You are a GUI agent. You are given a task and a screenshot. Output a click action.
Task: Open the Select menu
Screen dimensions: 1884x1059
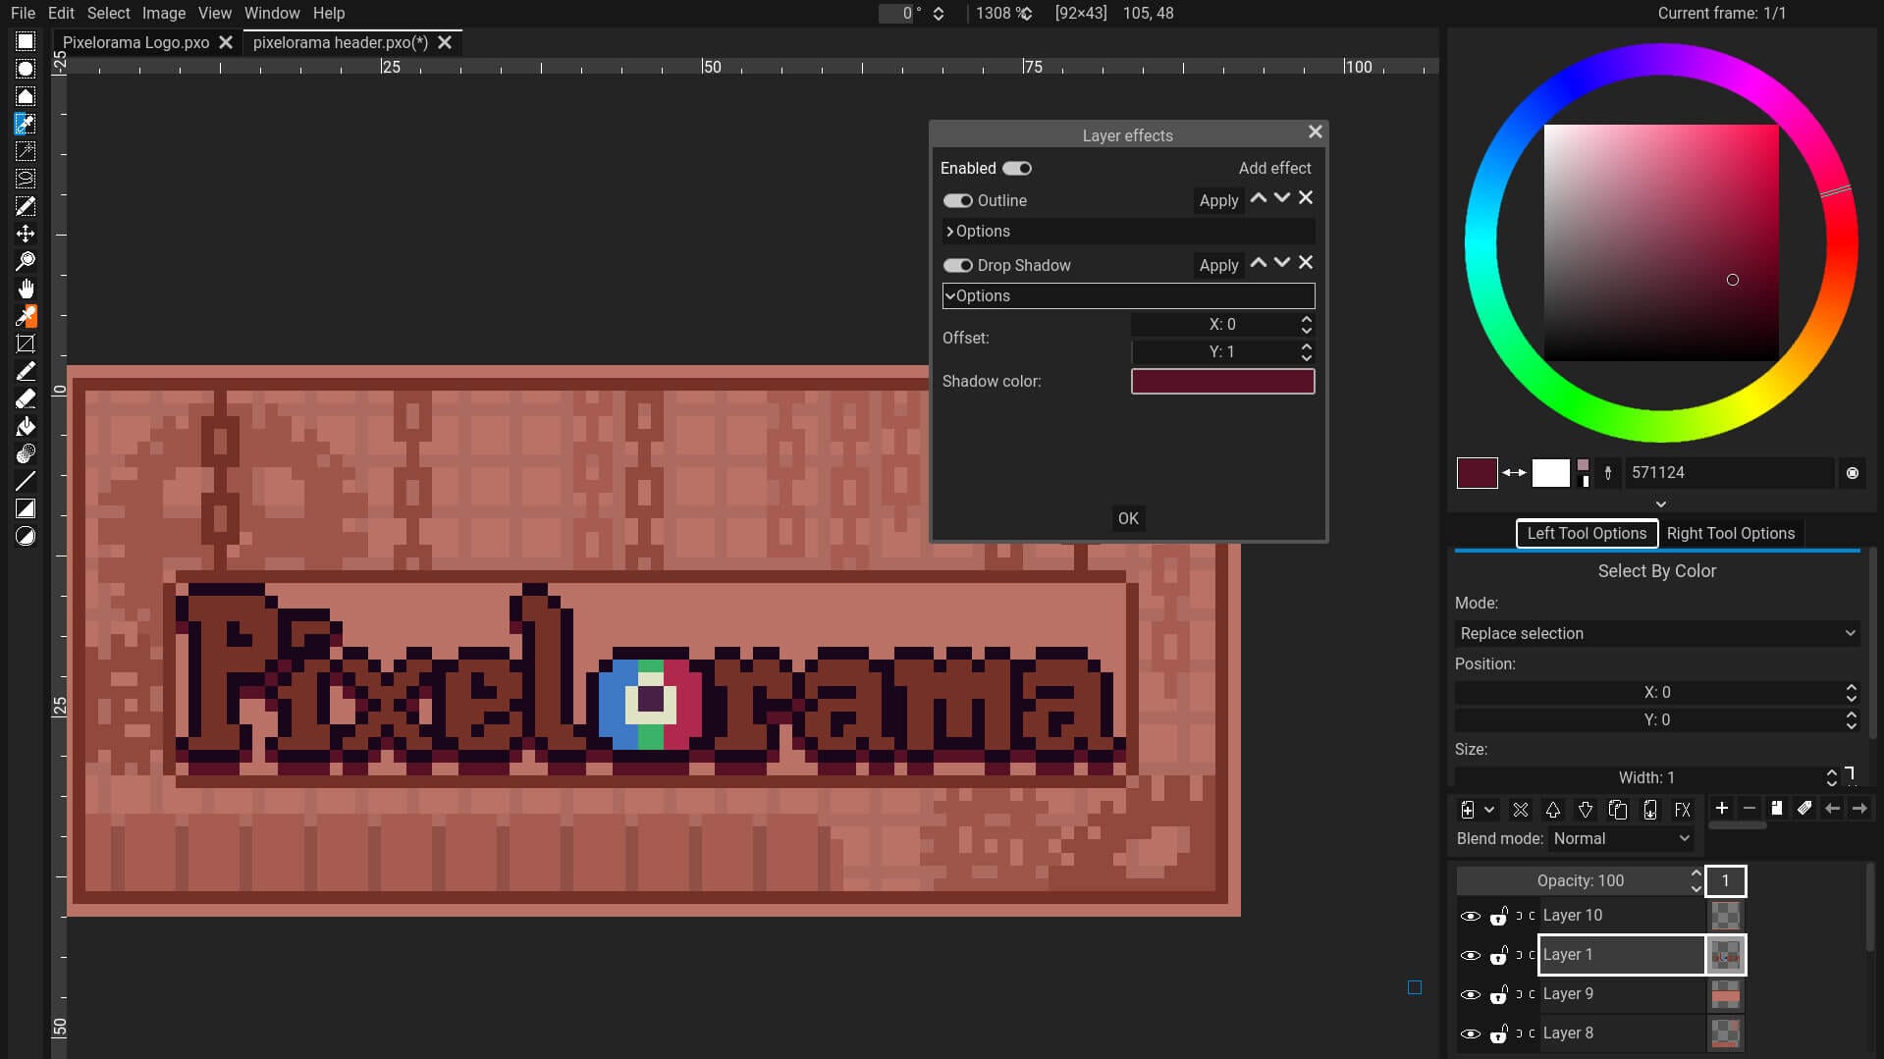tap(107, 13)
